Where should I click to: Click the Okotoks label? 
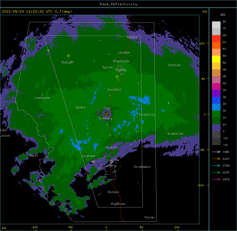point(113,192)
